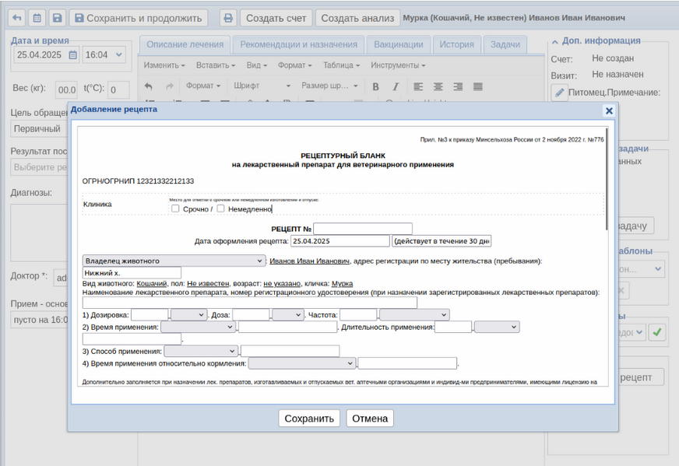Toggle italic formatting in the editor

tap(396, 86)
